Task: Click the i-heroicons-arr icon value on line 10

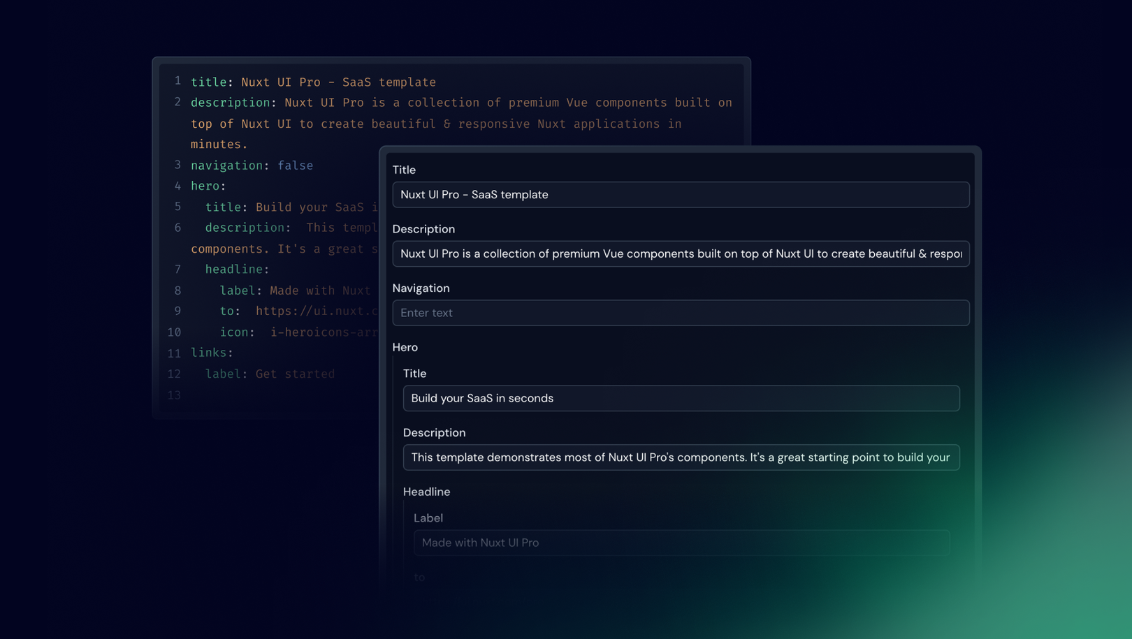Action: point(322,332)
